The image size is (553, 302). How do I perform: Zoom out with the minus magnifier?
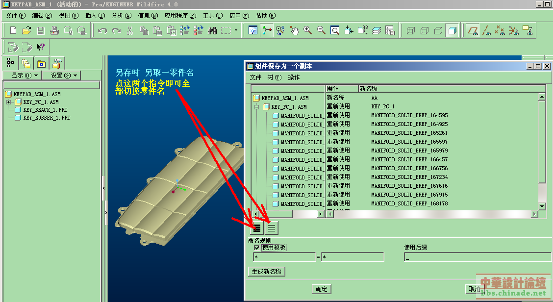(x=321, y=30)
